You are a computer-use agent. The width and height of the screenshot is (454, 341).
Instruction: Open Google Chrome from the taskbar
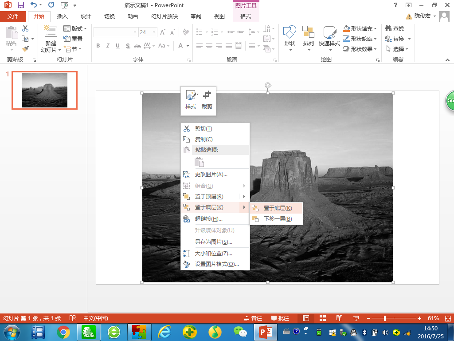[63, 332]
